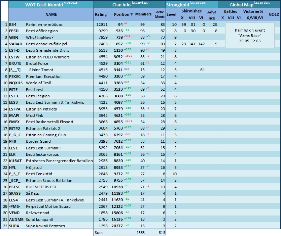Select position value 3052

click(x=118, y=57)
